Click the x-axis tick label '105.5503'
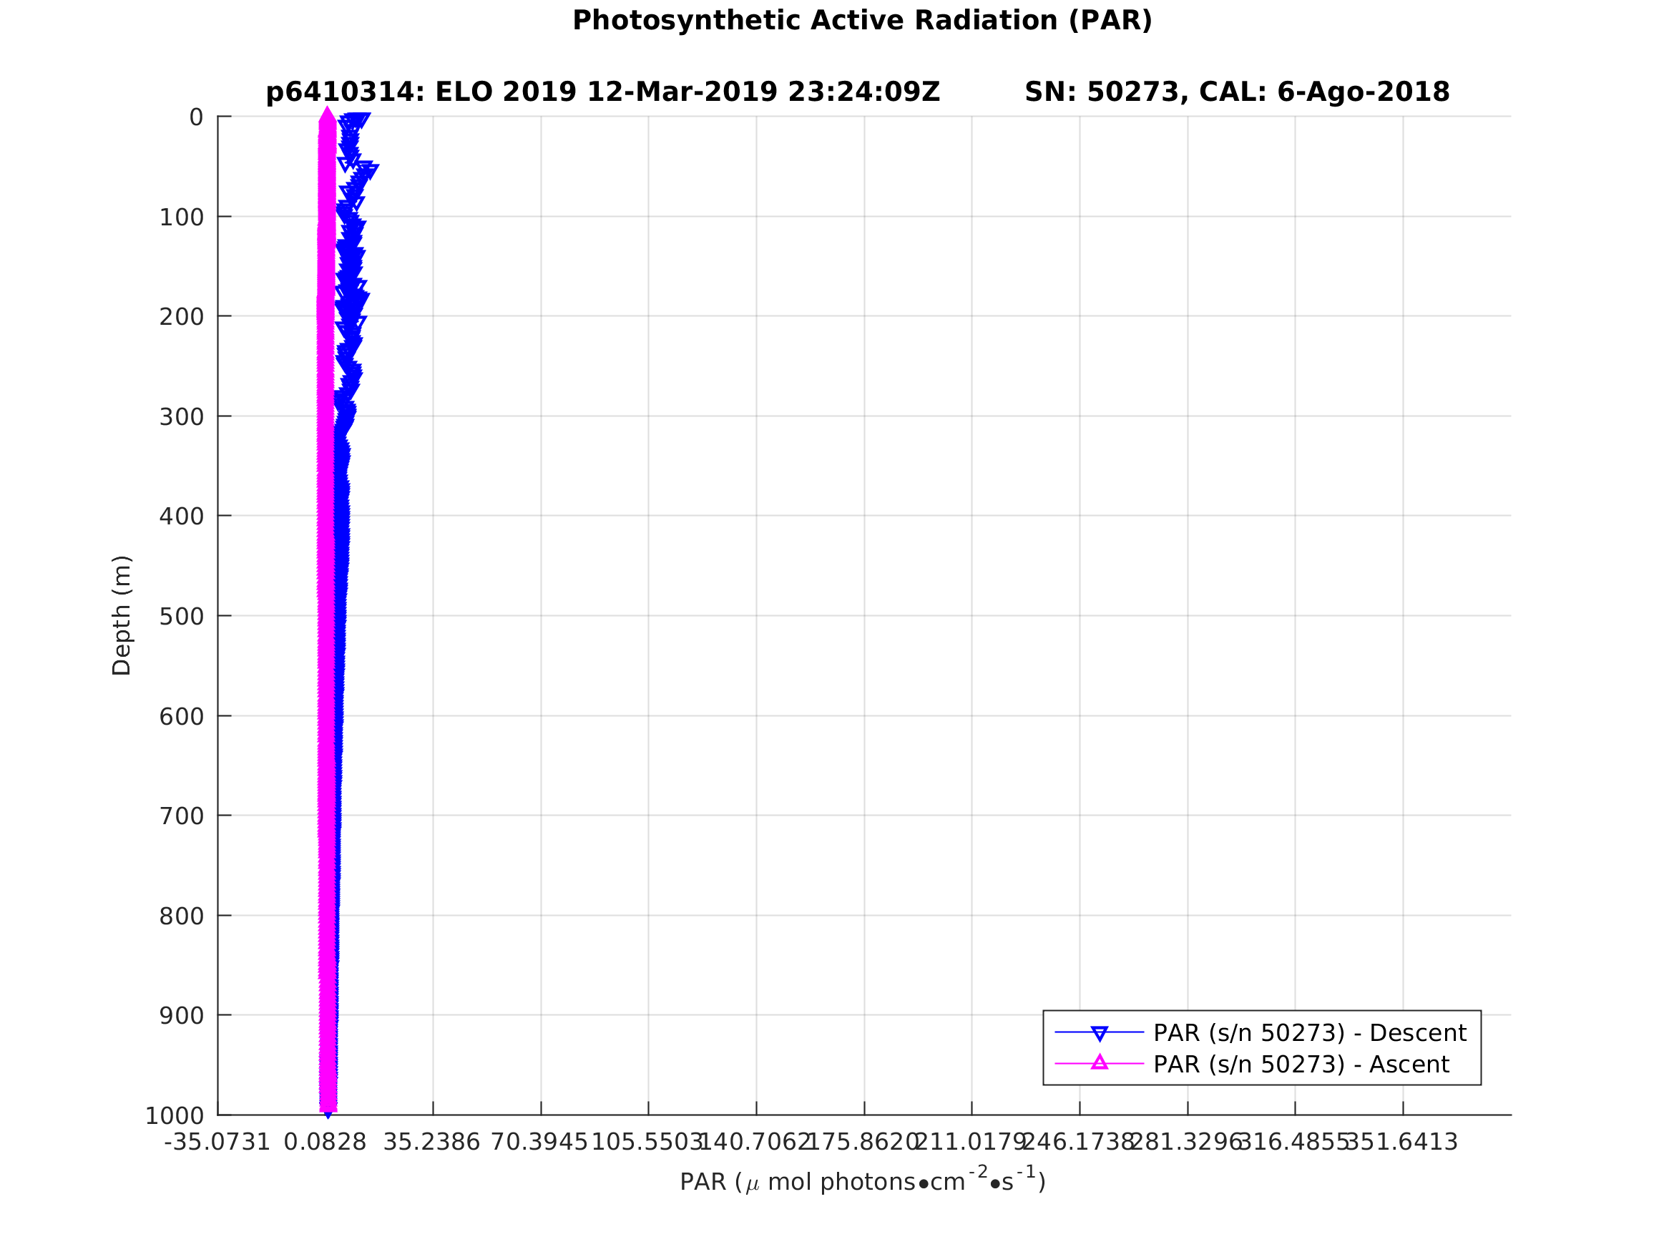The height and width of the screenshot is (1252, 1669). click(647, 1143)
